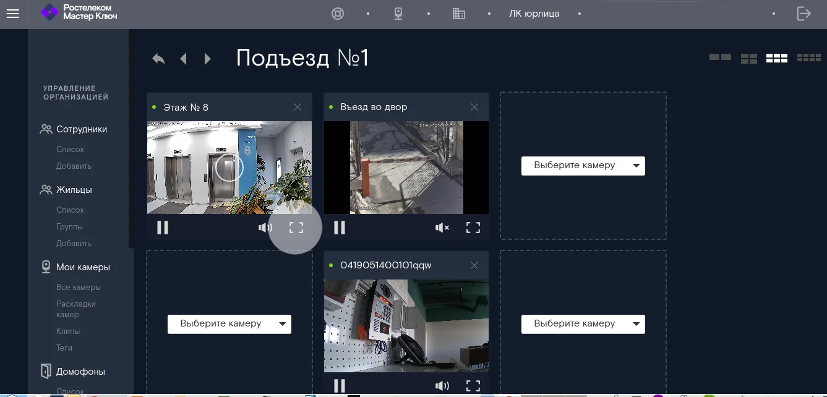Screen dimensions: 827x397
Task: Open Мои камеры section in sidebar
Action: [83, 267]
